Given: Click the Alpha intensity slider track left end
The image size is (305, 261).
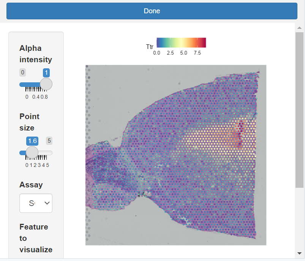Looking at the screenshot, I should 21,85.
